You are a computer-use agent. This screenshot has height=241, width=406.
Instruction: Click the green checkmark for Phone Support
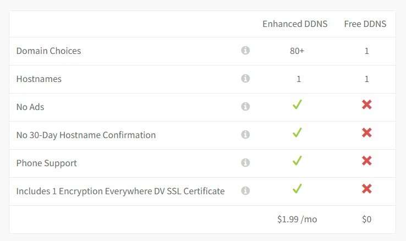click(x=297, y=161)
